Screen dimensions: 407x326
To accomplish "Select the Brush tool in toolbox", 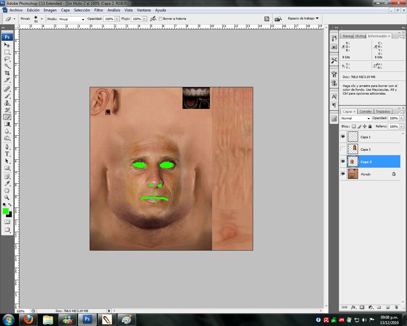I will pos(7,96).
